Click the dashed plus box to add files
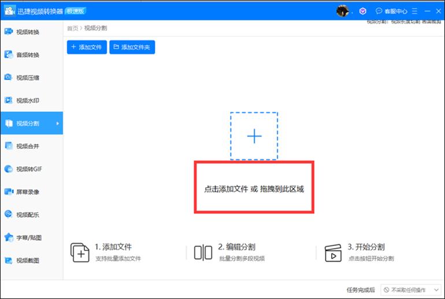 point(254,136)
